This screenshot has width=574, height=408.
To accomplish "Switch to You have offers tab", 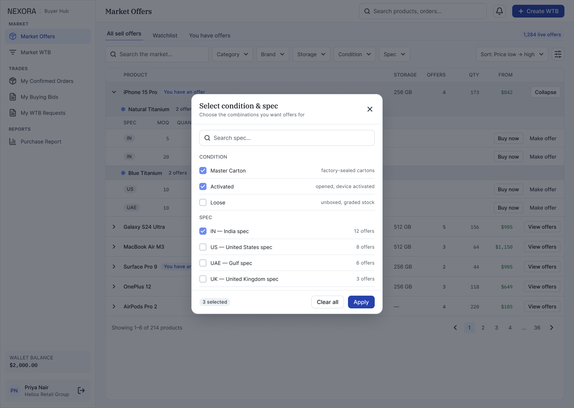I will (x=210, y=35).
